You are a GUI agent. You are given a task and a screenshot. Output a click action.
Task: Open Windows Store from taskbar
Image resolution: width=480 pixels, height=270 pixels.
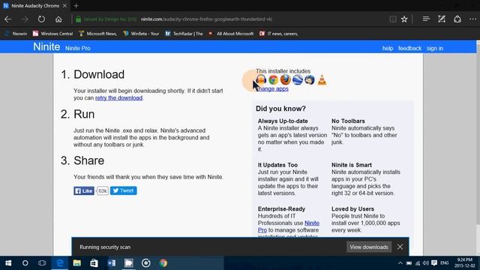(x=94, y=263)
